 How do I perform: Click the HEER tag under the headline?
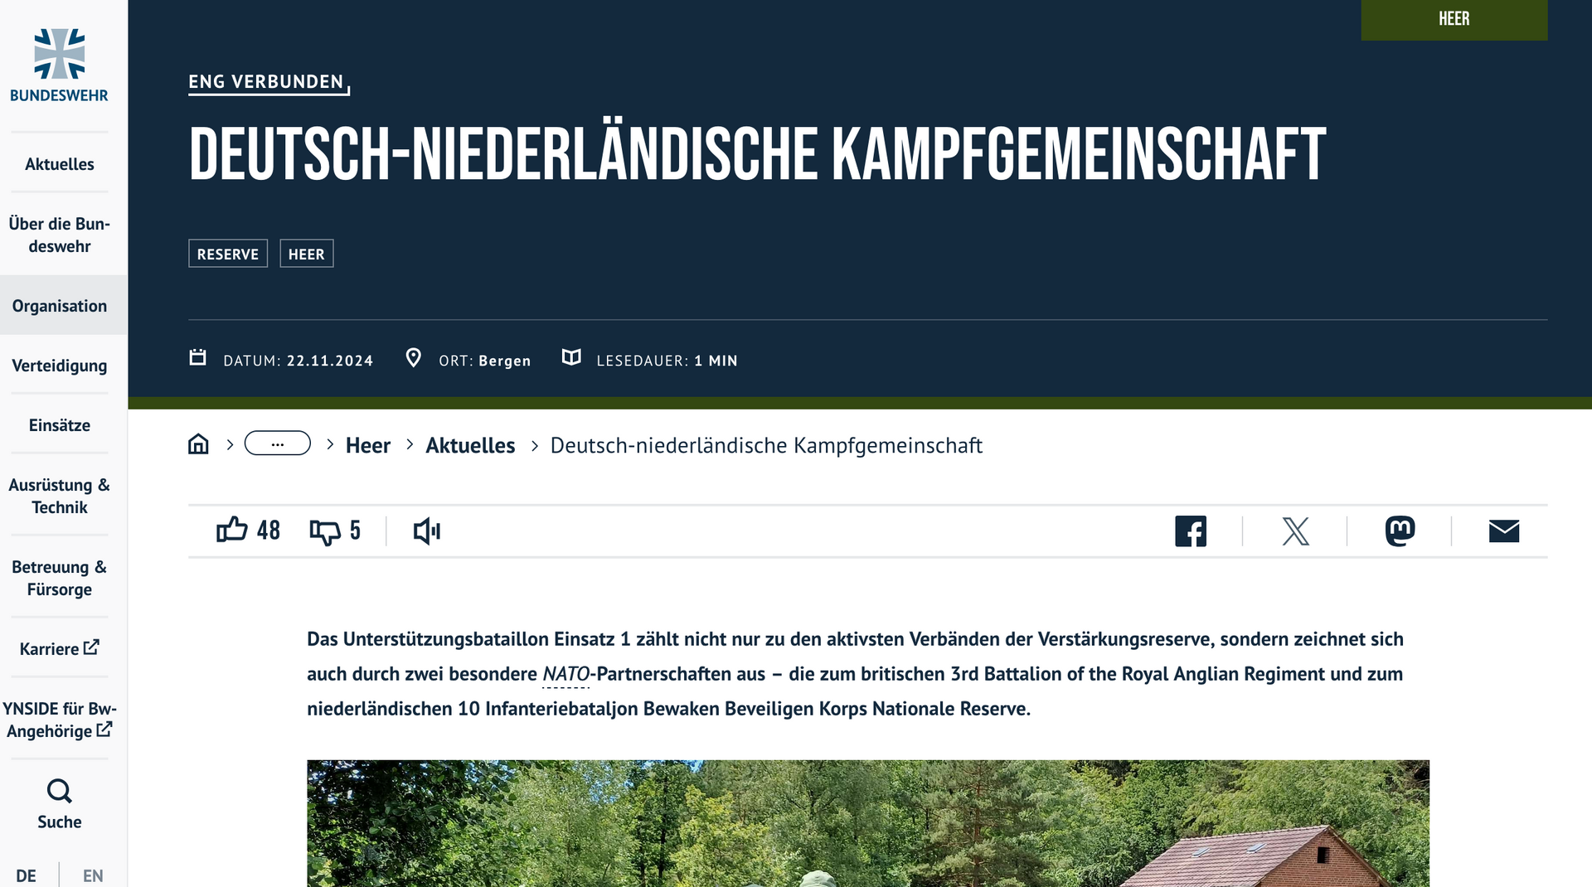click(x=307, y=254)
